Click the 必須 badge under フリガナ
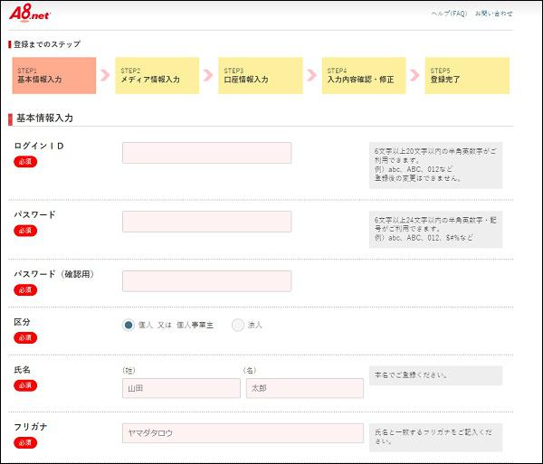543x464 pixels. 25,442
